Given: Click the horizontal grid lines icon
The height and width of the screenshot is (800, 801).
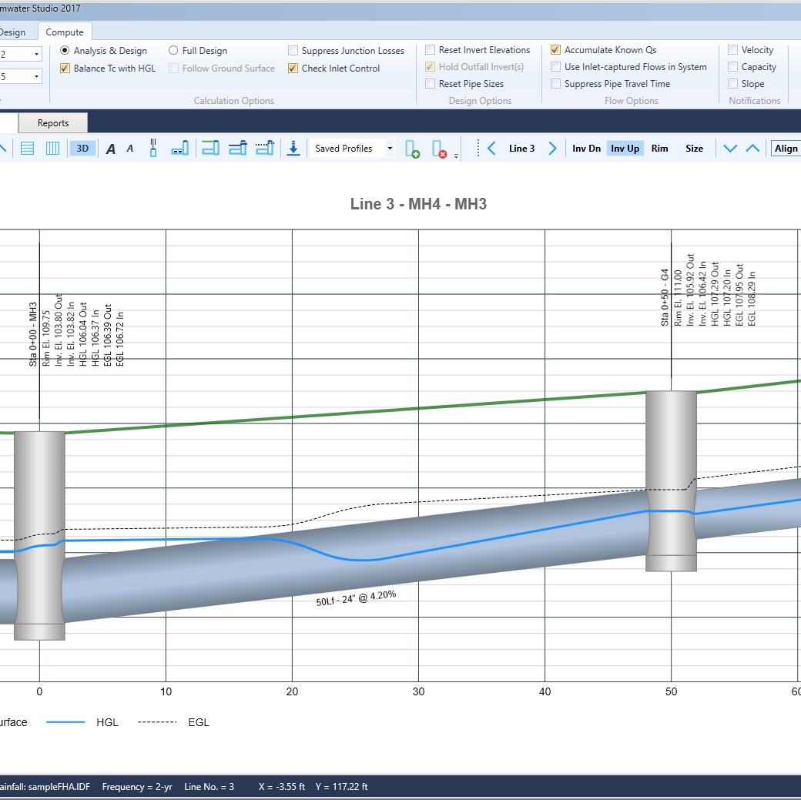Looking at the screenshot, I should coord(27,149).
